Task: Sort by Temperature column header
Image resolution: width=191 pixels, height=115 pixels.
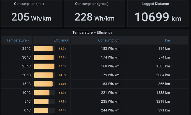Action: (x=17, y=40)
